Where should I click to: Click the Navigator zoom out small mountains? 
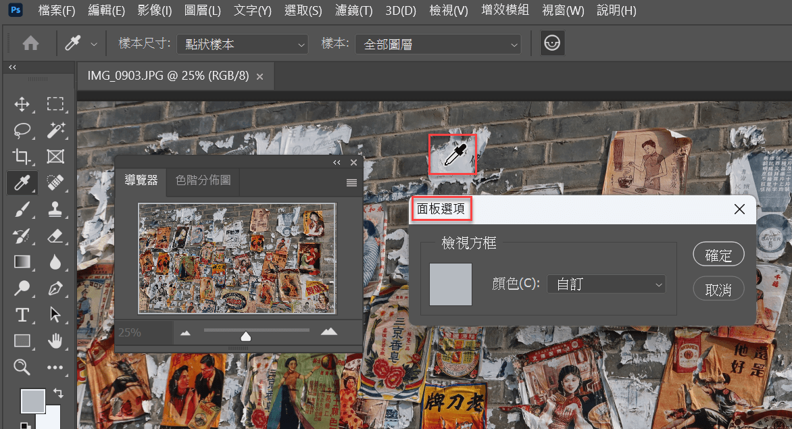(185, 332)
